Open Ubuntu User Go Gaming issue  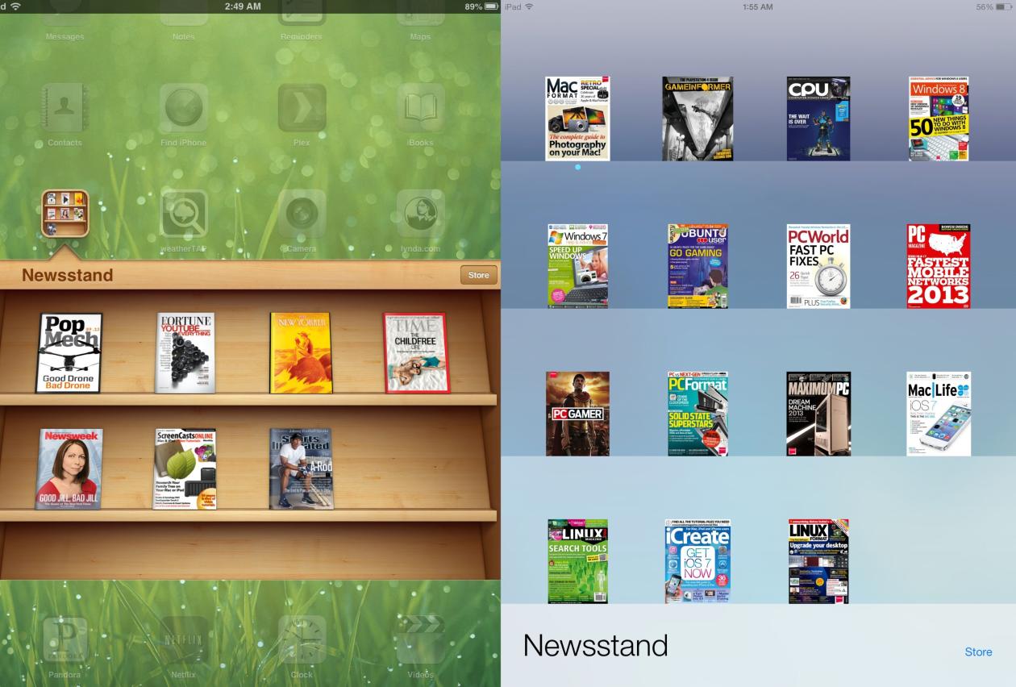697,266
